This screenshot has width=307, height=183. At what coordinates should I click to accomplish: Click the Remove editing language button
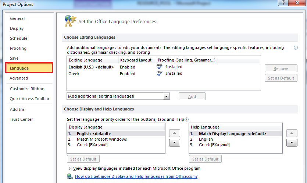281,68
